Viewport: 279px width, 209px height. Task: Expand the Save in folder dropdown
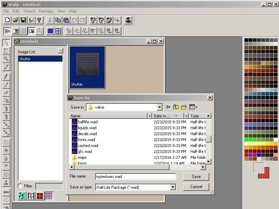[160, 107]
